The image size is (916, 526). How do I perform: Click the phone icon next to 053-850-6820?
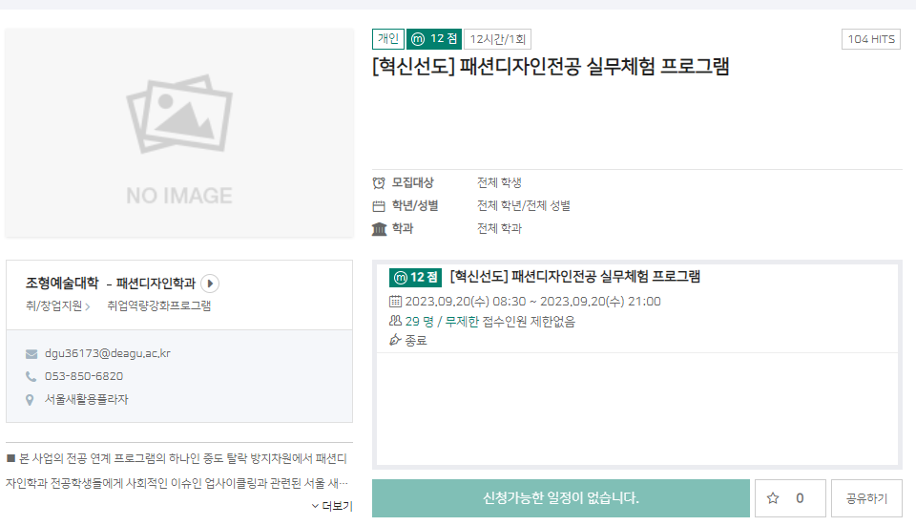coord(31,377)
